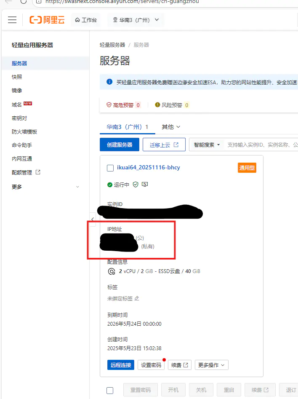The height and width of the screenshot is (399, 298).
Task: Click bottom 重启 button
Action: [x=229, y=390]
